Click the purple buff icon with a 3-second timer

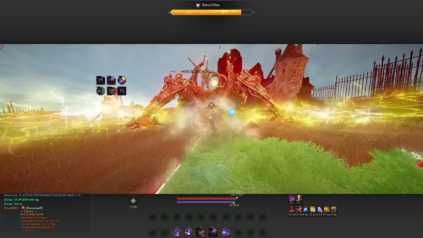coord(291,198)
